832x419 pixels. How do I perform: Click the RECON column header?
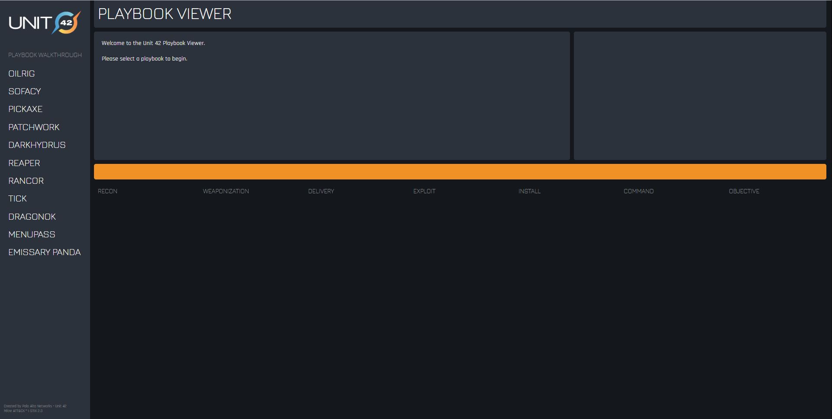tap(107, 191)
